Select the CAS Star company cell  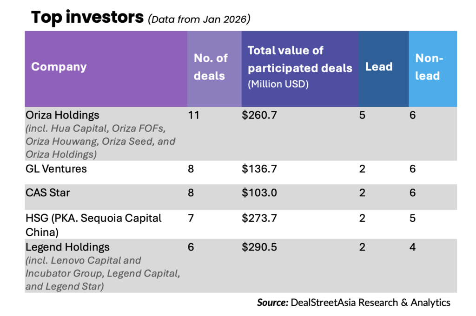tap(48, 192)
